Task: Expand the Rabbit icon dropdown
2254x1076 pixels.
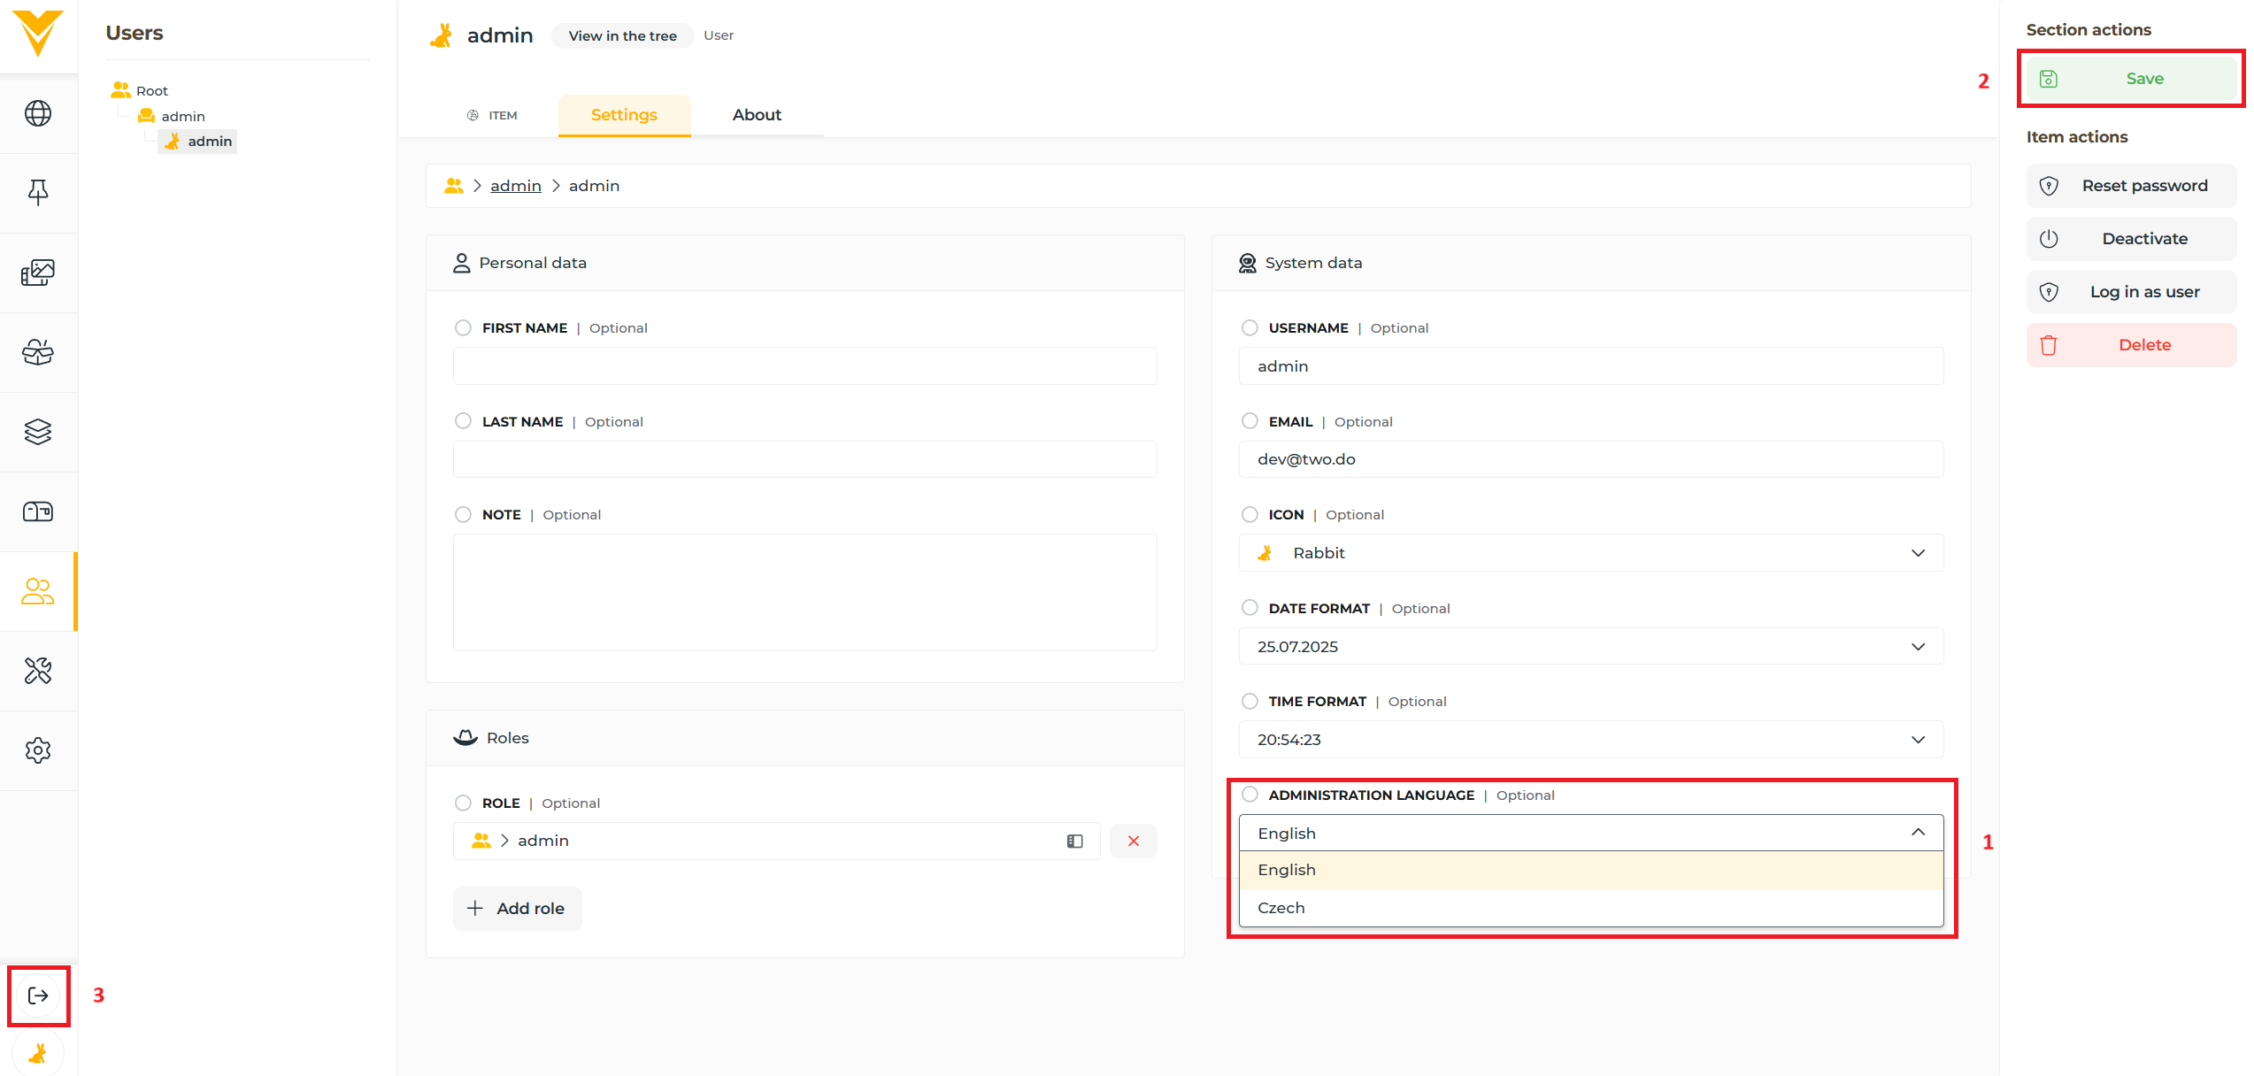Action: (1590, 553)
